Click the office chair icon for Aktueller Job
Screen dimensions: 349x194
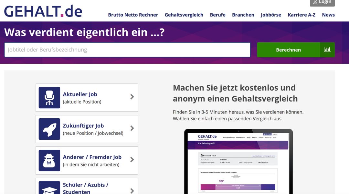click(x=49, y=98)
